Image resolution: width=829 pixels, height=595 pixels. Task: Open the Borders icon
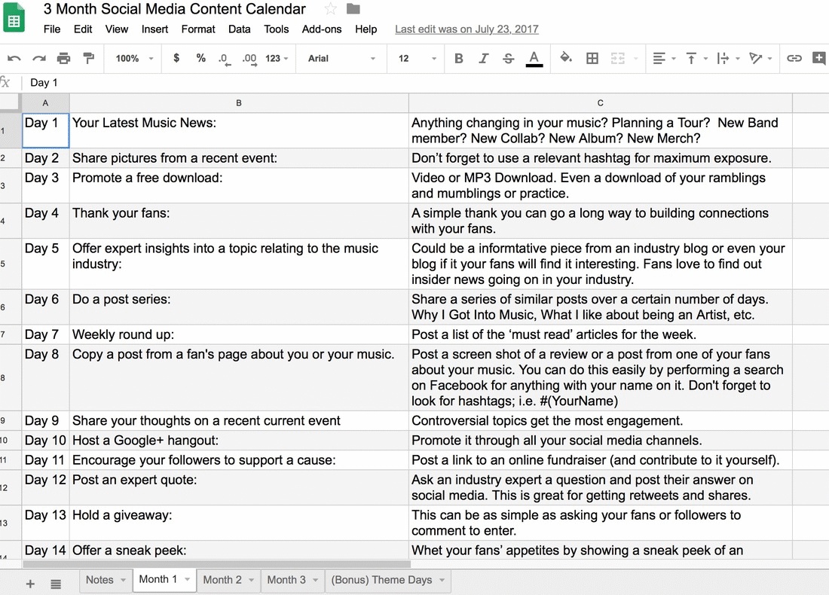pos(592,57)
